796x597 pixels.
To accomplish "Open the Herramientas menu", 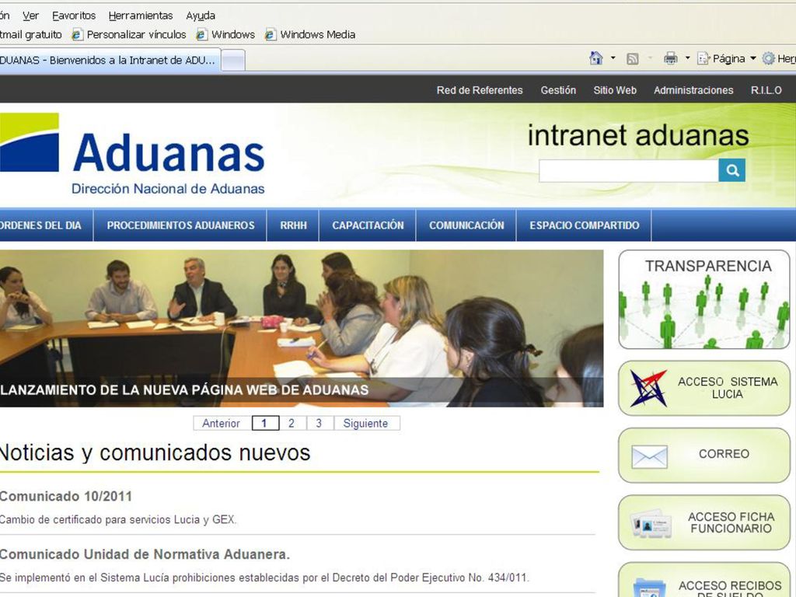I will (x=141, y=16).
